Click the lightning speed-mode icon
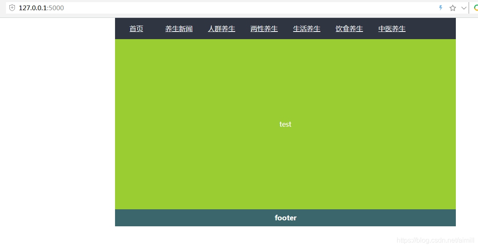The image size is (478, 248). click(x=441, y=8)
